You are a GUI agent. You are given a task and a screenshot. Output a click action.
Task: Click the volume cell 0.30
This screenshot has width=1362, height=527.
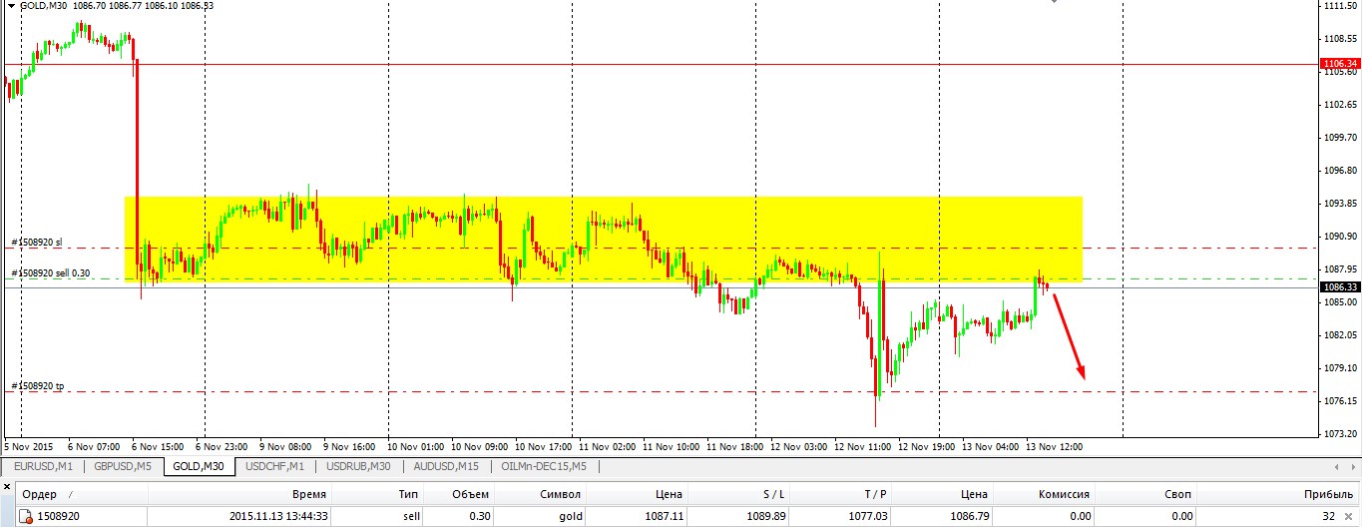click(478, 516)
